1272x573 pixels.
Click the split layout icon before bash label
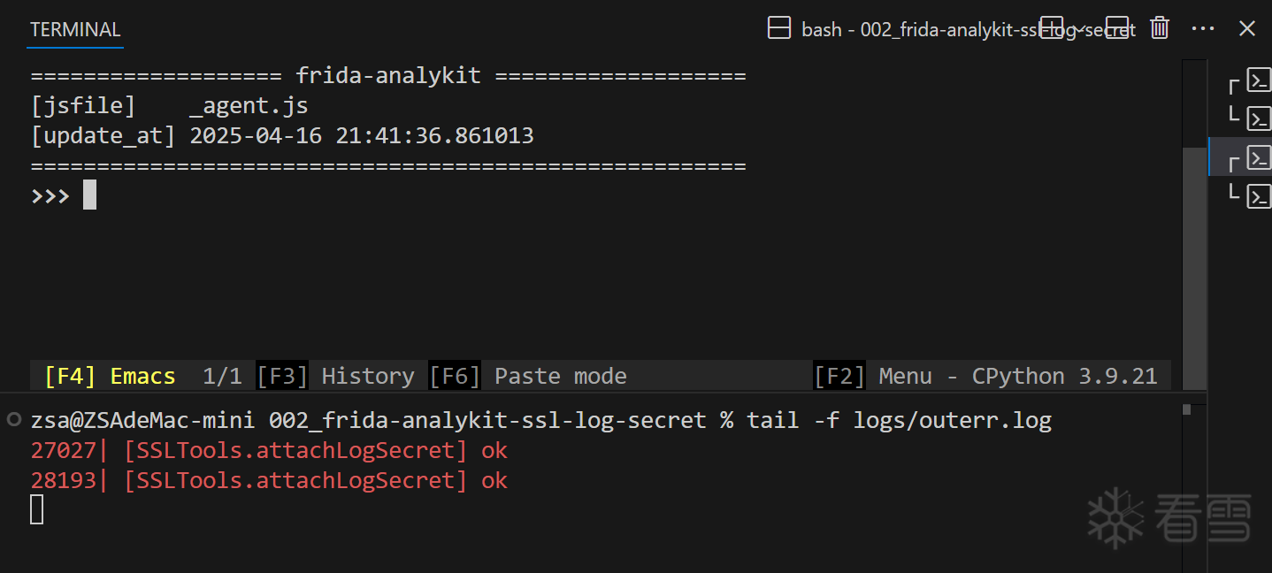click(779, 29)
